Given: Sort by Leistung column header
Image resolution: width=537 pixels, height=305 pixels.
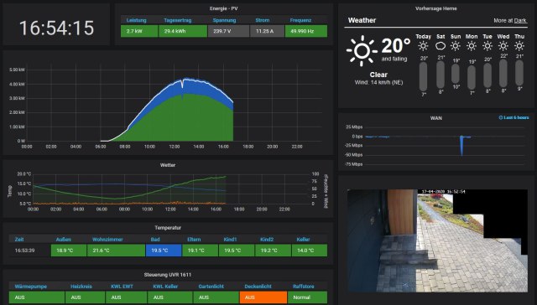Looking at the screenshot, I should pyautogui.click(x=136, y=20).
